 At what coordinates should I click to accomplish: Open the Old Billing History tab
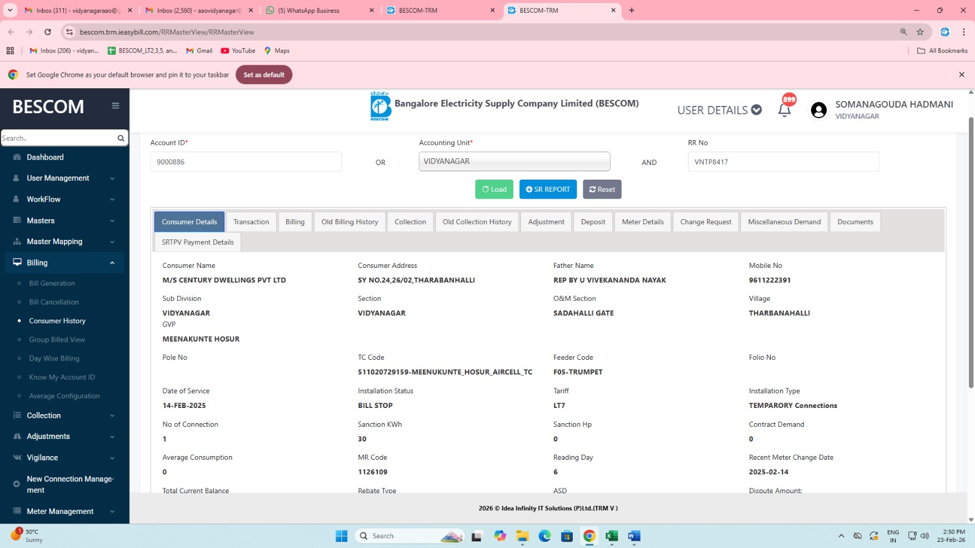tap(350, 222)
